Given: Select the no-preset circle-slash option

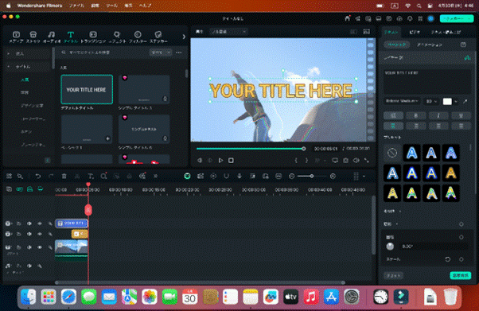Looking at the screenshot, I should [392, 153].
